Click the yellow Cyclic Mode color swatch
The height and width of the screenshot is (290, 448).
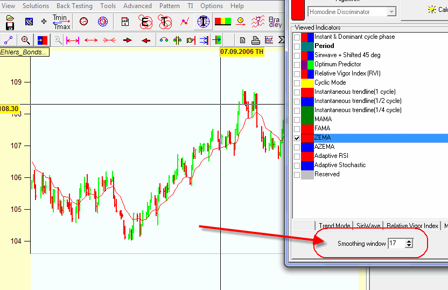coord(307,83)
